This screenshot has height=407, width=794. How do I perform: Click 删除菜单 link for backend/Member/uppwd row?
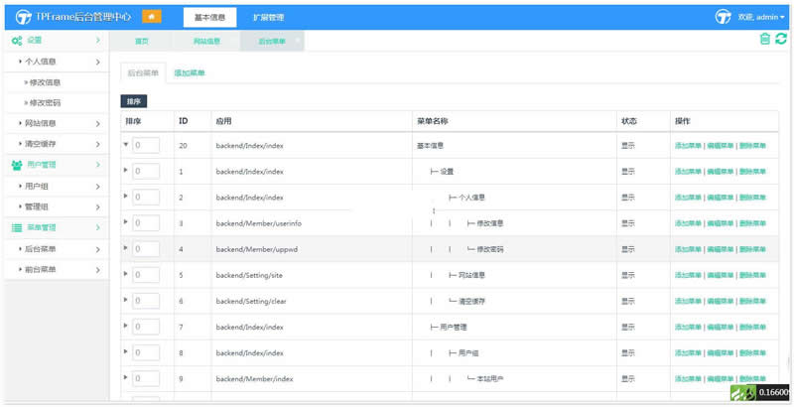pos(752,249)
